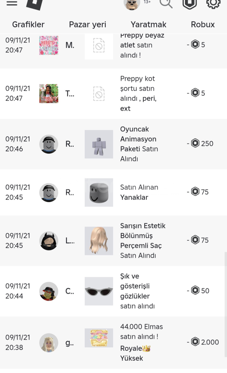Click the Robux icon beside 250
Viewport: 227px width, 373px height.
(x=195, y=143)
